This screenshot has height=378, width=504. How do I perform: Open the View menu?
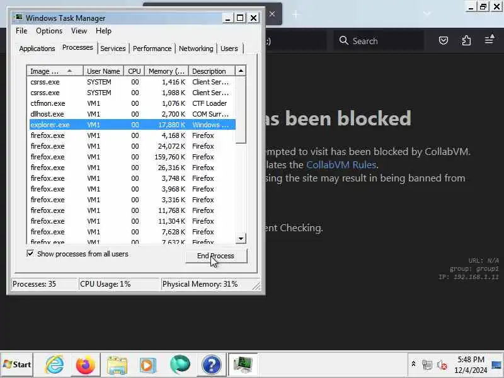(79, 31)
